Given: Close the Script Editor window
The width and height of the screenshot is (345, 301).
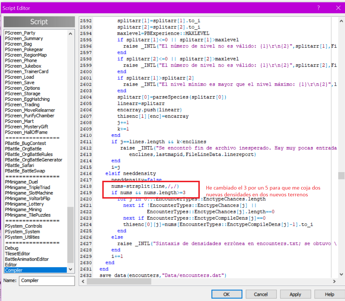Looking at the screenshot, I should coord(338,8).
